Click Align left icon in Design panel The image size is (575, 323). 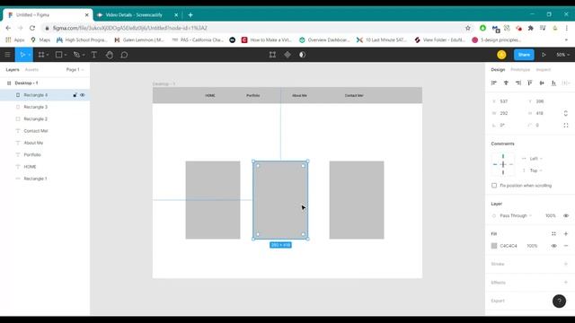point(493,83)
